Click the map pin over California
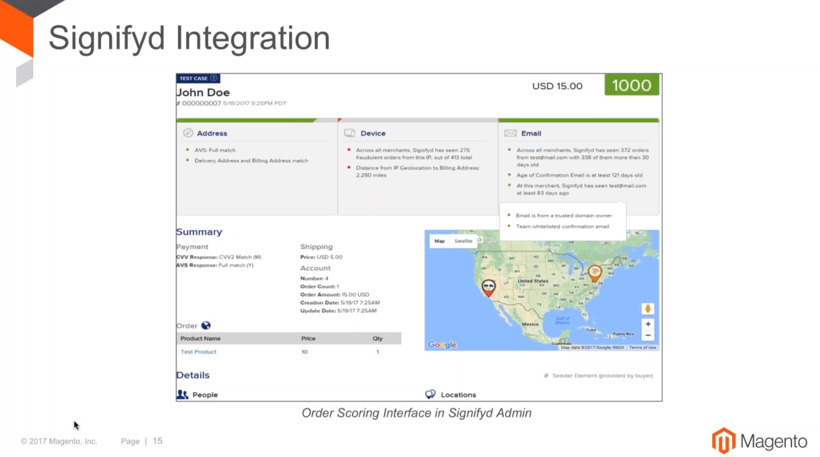Screen dimensions: 820x457 coord(488,288)
